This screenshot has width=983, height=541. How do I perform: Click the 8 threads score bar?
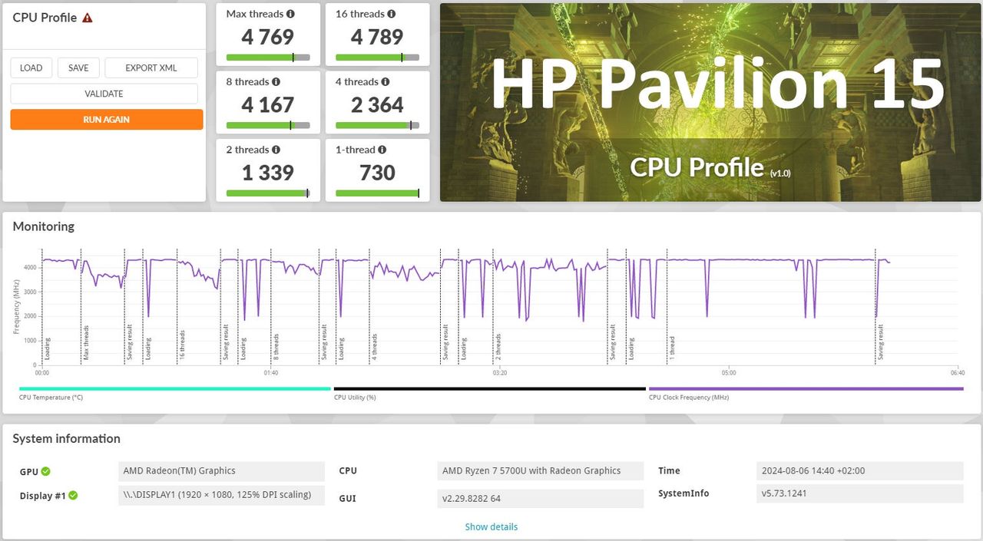268,126
